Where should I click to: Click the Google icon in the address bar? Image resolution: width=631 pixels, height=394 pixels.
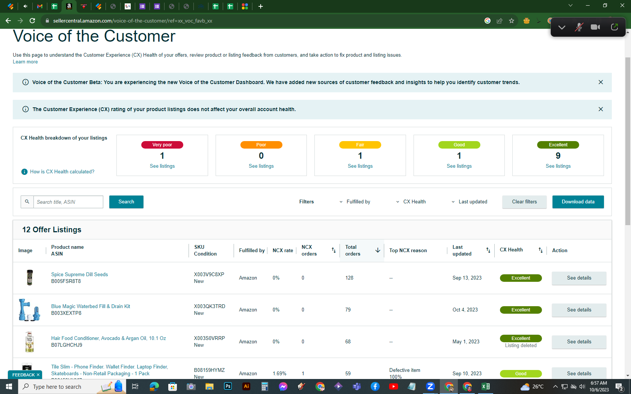[488, 21]
